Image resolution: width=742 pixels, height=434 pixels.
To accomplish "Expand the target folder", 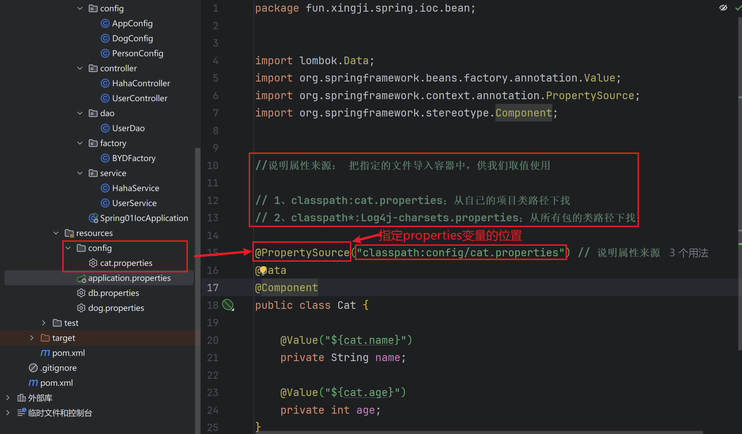I will coord(32,338).
